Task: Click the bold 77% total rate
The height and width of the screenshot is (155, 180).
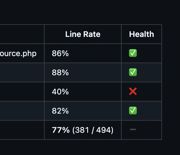Action: point(61,130)
